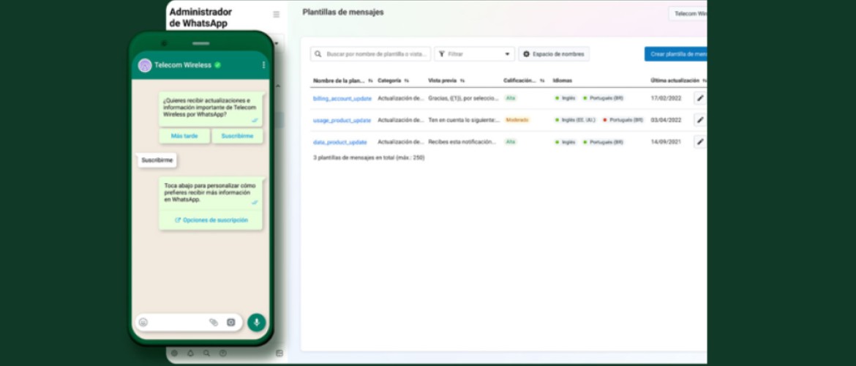The height and width of the screenshot is (366, 856).
Task: Tap the '¿Quieres recibir actualizaciones' message bubble
Action: coord(211,108)
